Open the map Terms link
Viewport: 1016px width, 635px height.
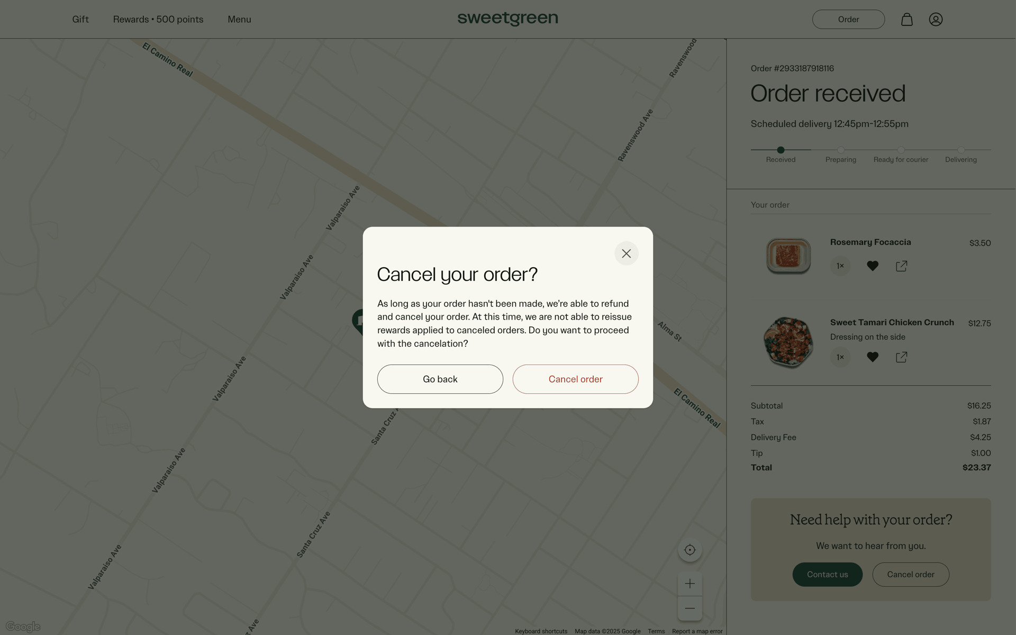pyautogui.click(x=656, y=631)
